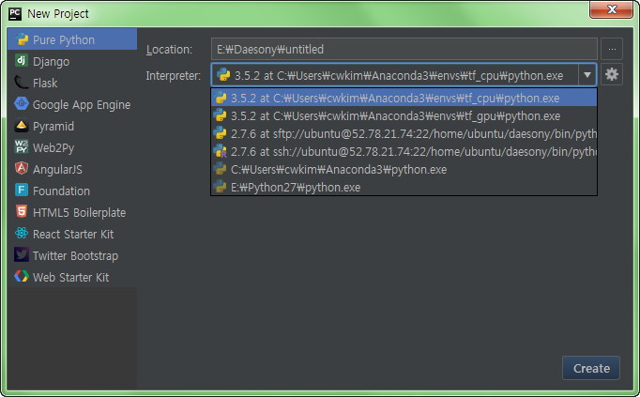Screen dimensions: 640x397
Task: Select Google App Engine project type
Action: (x=72, y=104)
